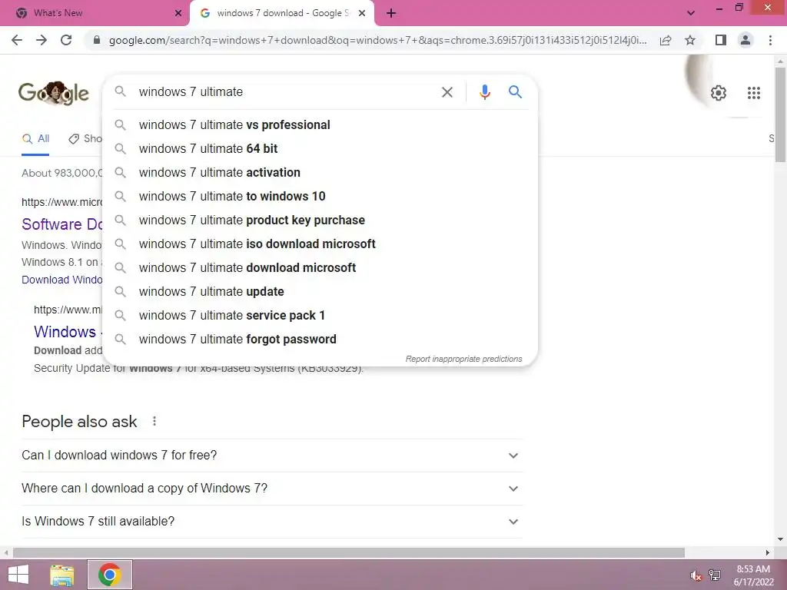Select the windows 7 download tab

pyautogui.click(x=282, y=13)
